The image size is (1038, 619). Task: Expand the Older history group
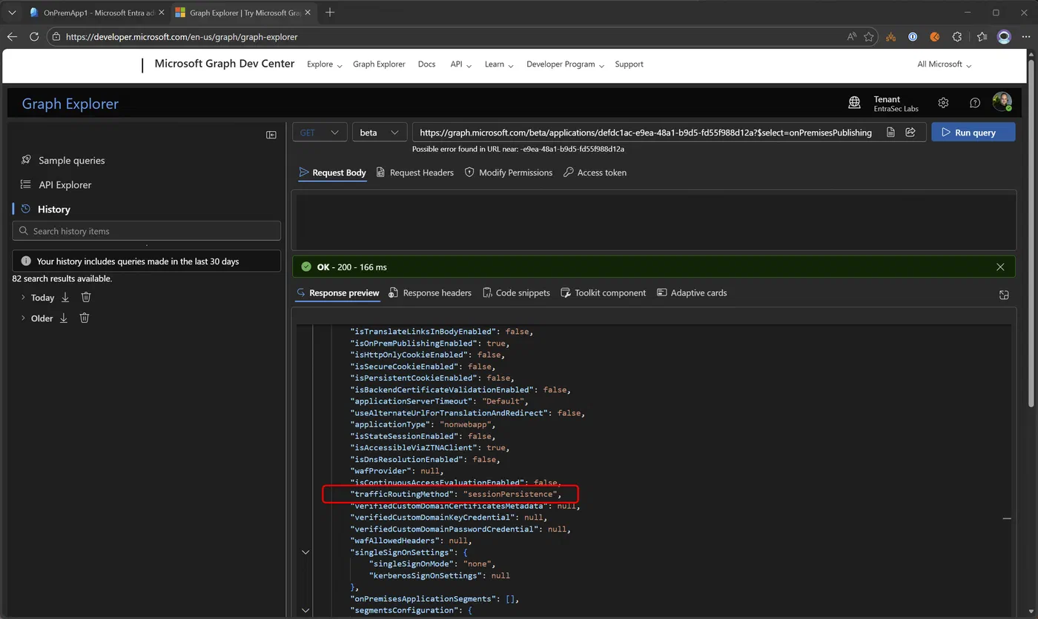[23, 318]
